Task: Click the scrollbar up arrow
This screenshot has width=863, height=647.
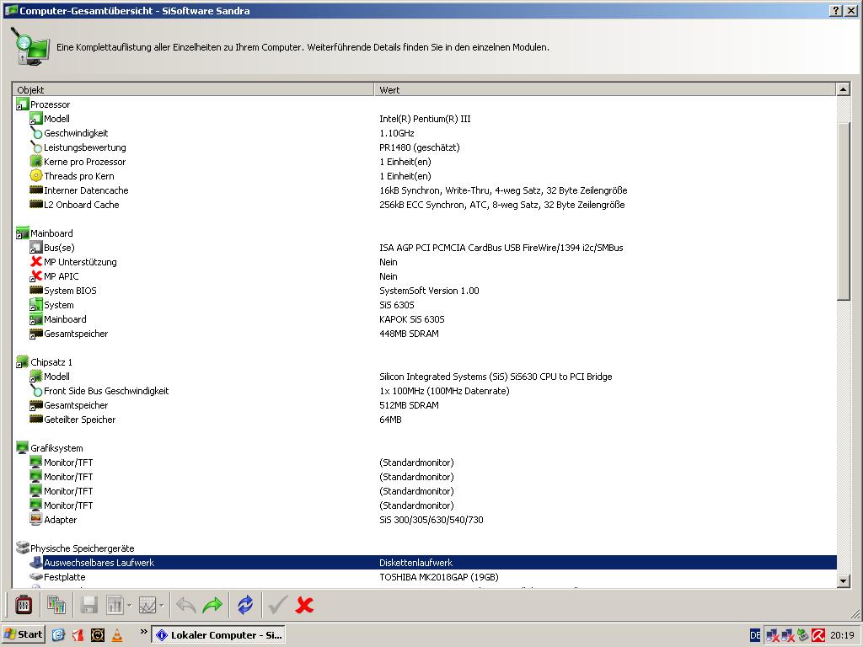Action: tap(843, 89)
